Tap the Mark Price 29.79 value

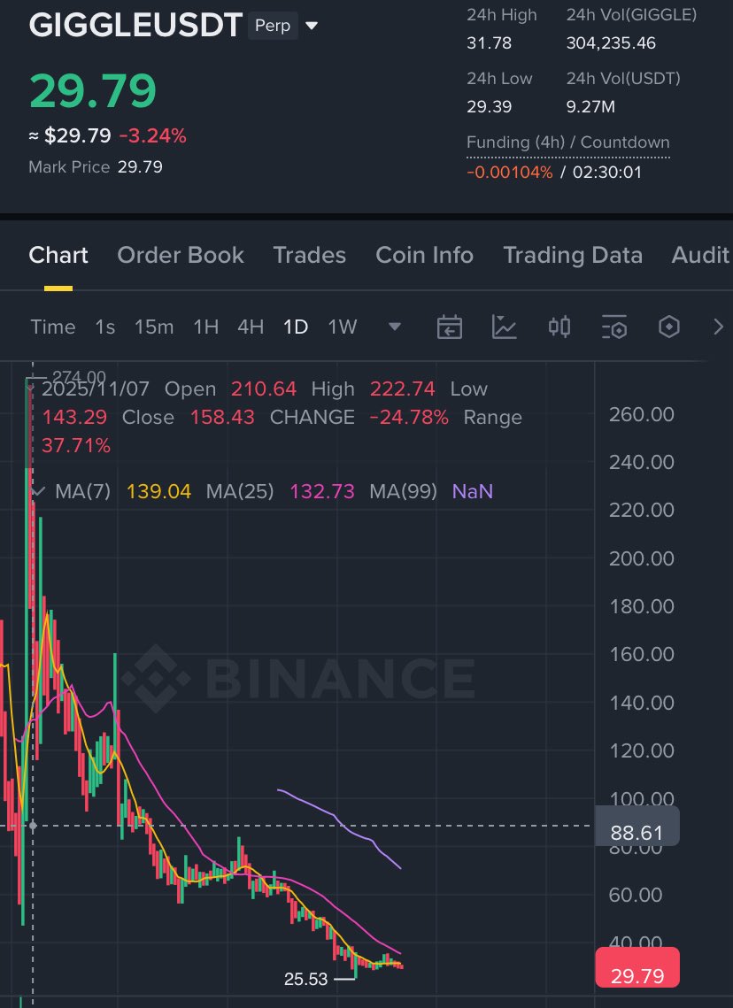click(x=140, y=167)
